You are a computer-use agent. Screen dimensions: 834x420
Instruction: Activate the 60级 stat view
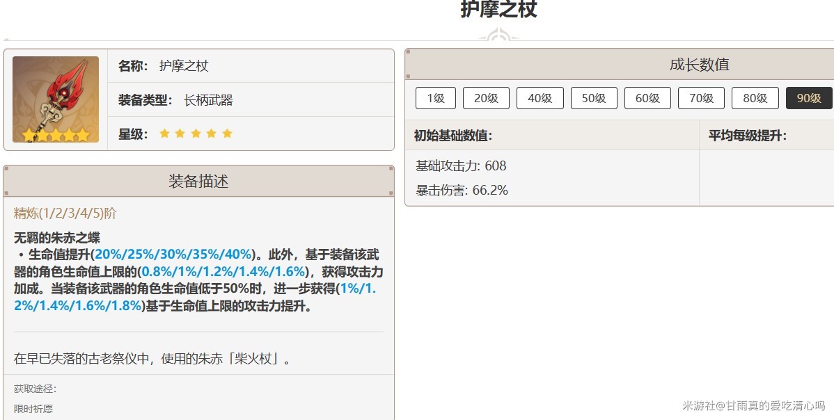pyautogui.click(x=647, y=98)
